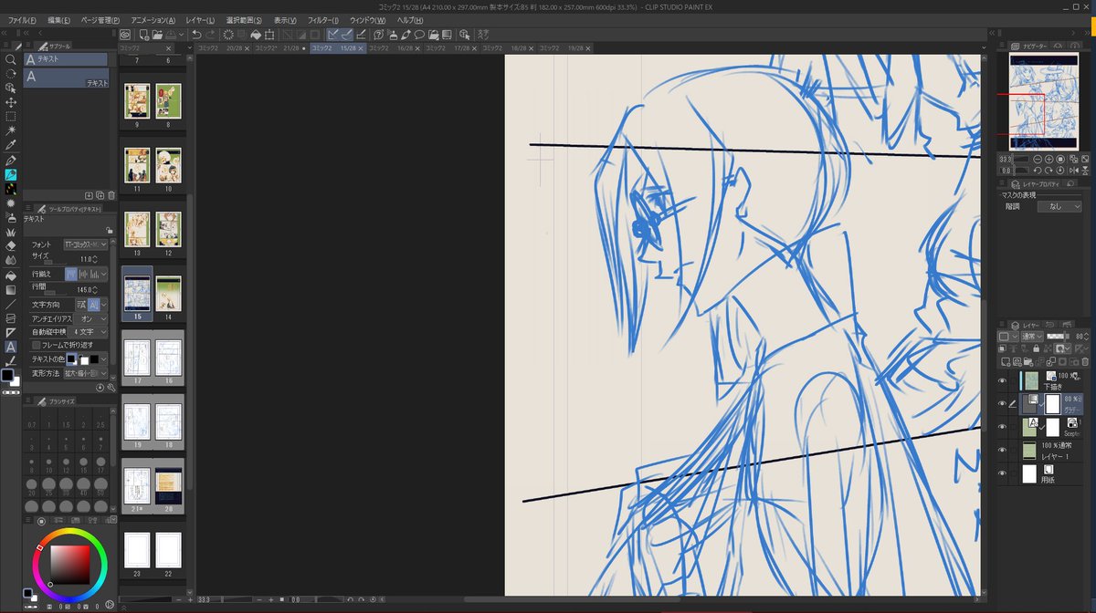Select the Text tool in the toolbar
The image size is (1096, 613).
(x=11, y=347)
